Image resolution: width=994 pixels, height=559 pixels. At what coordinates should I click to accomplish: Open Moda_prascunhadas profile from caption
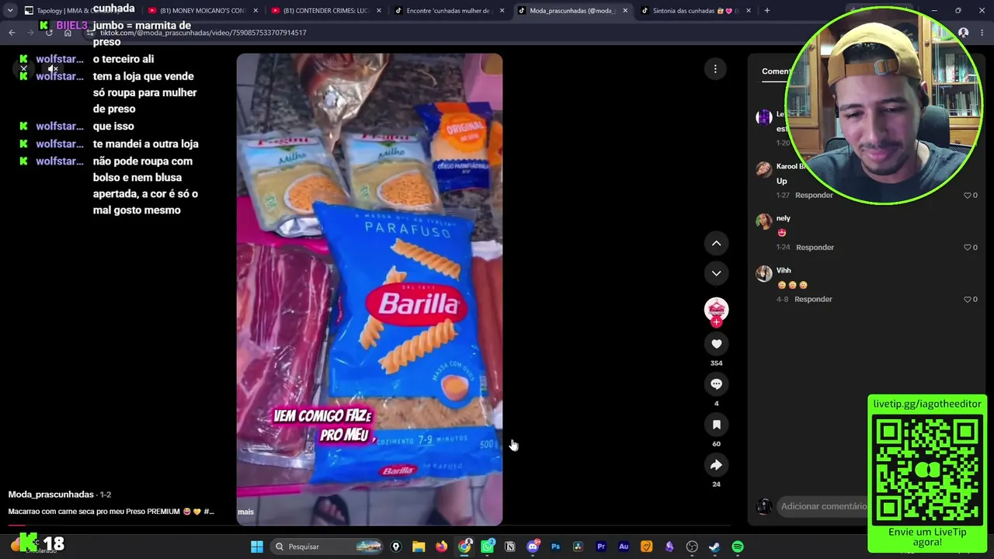(50, 495)
